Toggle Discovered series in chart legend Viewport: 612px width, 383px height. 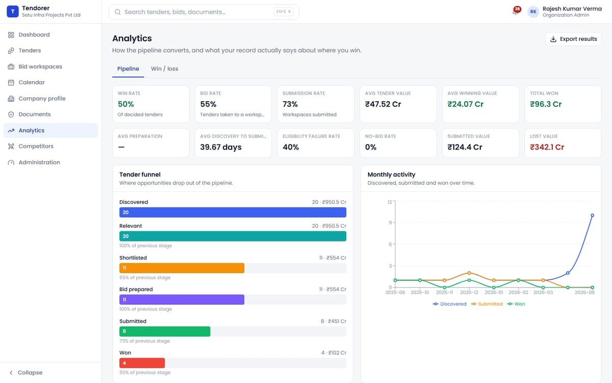(449, 304)
